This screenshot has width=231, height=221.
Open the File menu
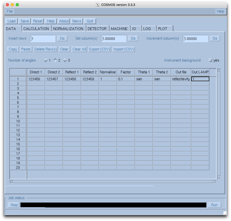[x=10, y=11]
